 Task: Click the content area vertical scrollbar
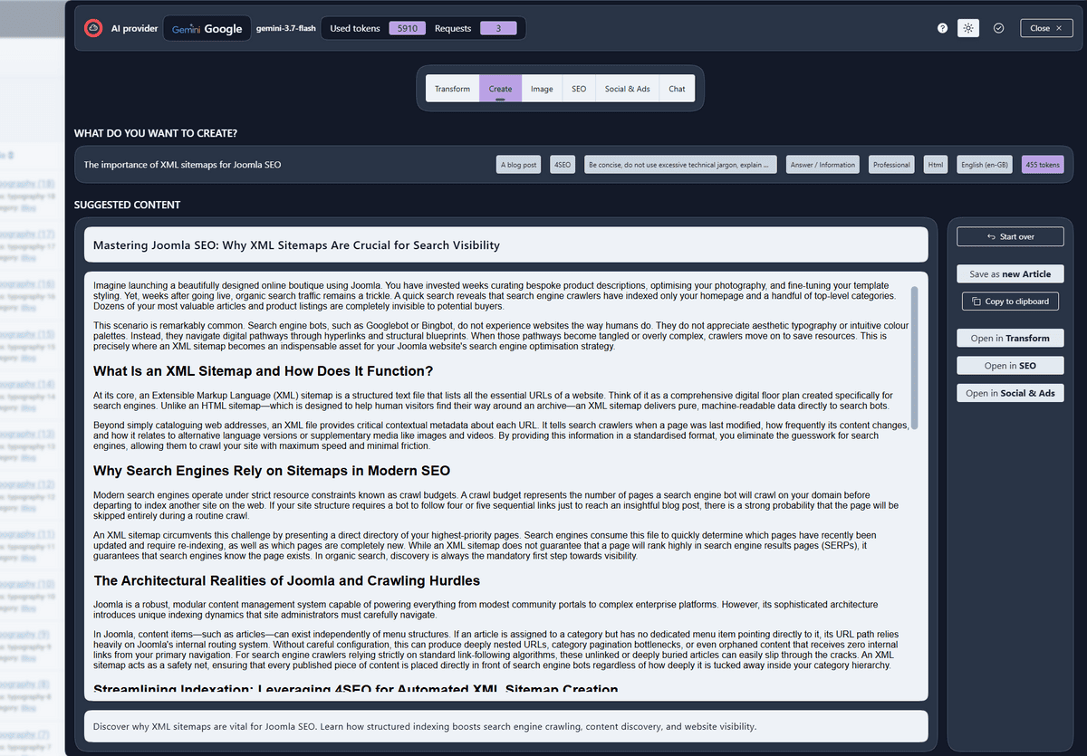point(915,358)
